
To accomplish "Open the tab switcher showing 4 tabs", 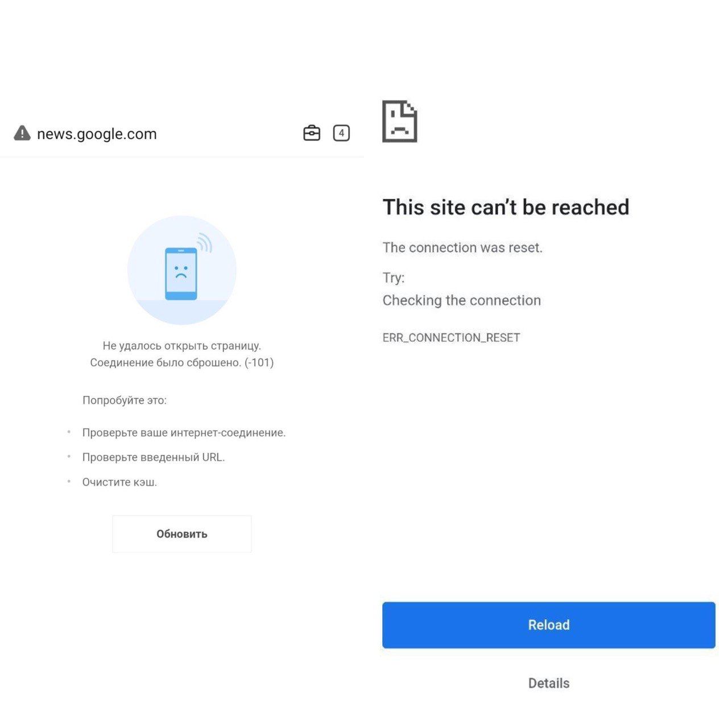I will [341, 133].
